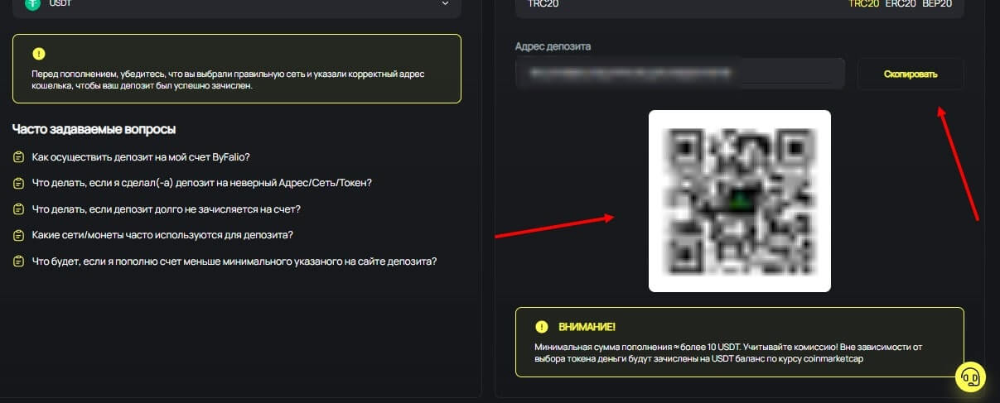
Task: Click the icon next to wrong address question
Action: coord(19,183)
